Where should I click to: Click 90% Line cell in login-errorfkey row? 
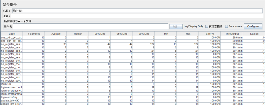pos(100,97)
